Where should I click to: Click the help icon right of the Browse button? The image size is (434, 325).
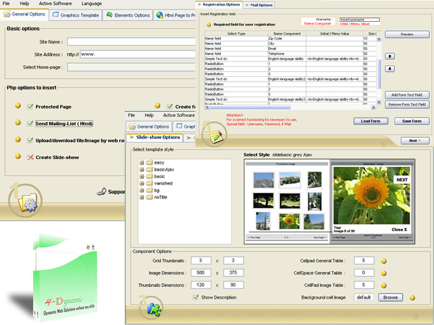point(412,297)
